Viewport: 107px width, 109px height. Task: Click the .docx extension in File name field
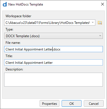point(57,49)
